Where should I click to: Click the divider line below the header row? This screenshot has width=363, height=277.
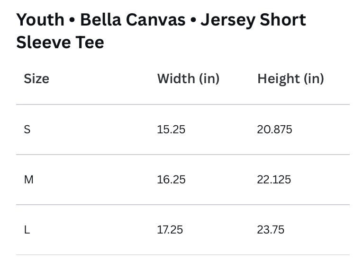click(x=183, y=104)
